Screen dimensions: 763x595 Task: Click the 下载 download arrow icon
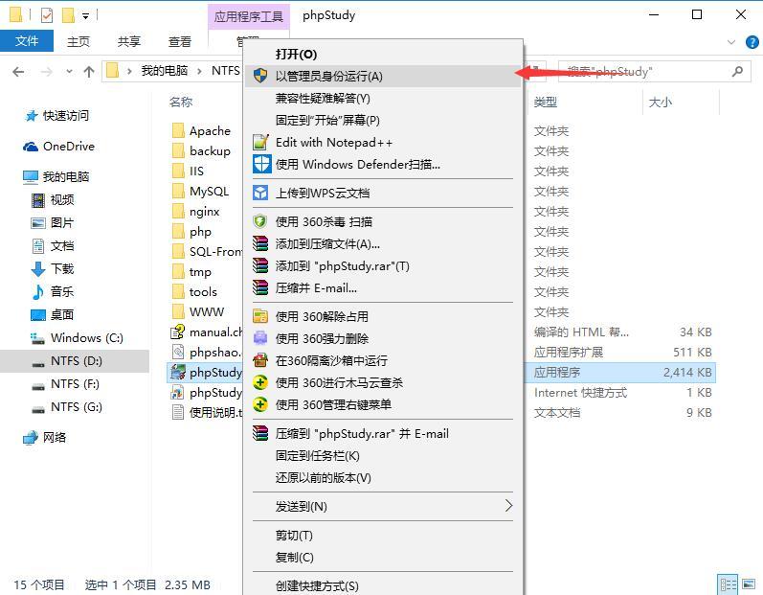(38, 269)
